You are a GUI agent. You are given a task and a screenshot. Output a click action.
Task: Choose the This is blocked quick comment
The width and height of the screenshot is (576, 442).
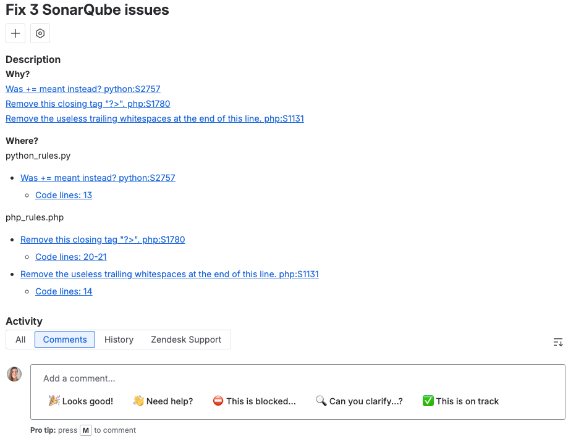254,401
